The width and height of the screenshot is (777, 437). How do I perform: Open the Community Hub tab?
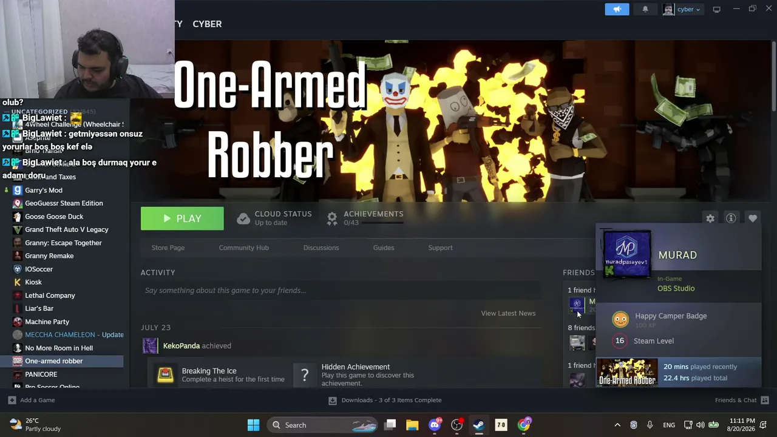tap(244, 248)
